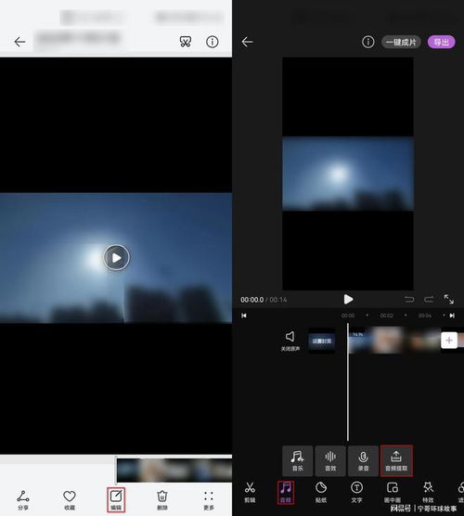Switch to the 贴纸 sticker tab
The width and height of the screenshot is (464, 516).
tap(321, 492)
